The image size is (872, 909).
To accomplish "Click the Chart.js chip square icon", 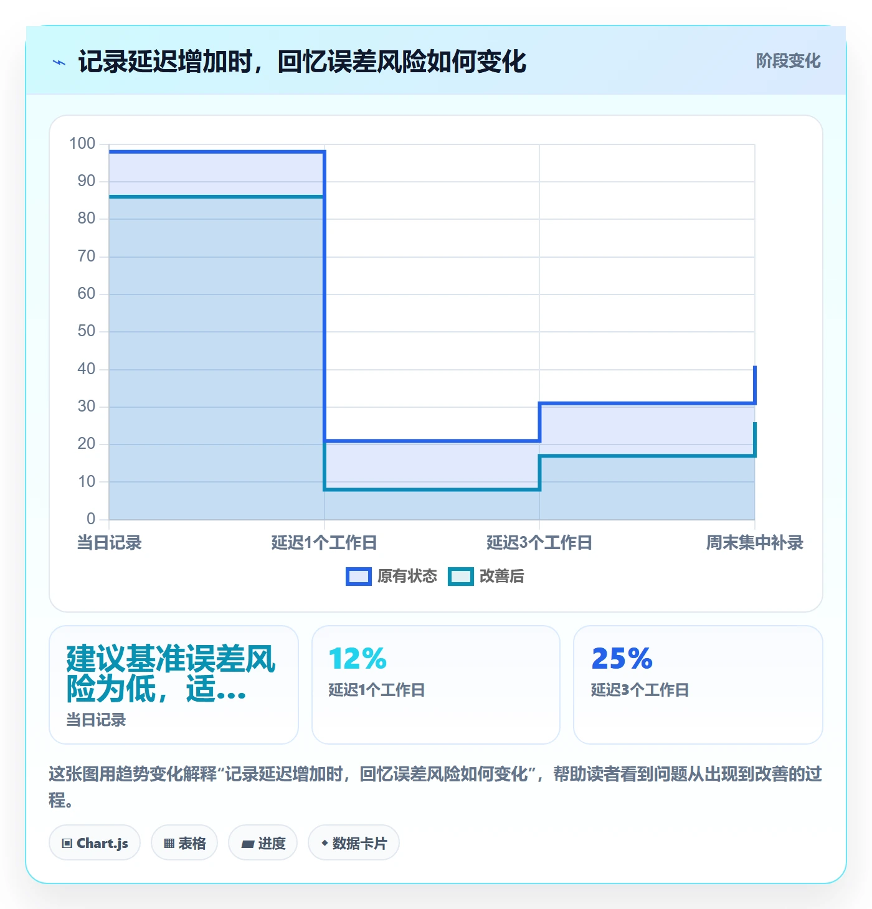I will point(67,844).
